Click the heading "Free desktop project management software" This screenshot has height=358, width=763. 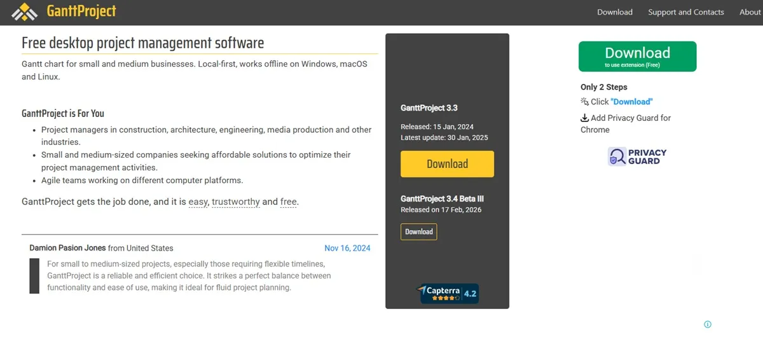coord(142,43)
